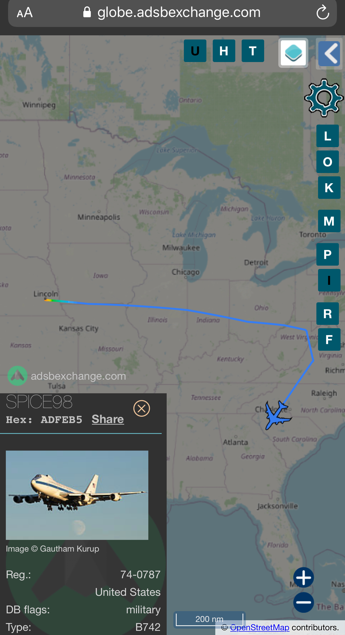Open the OpenStreetMap attribution link
Screen dimensions: 345x635
pyautogui.click(x=260, y=627)
